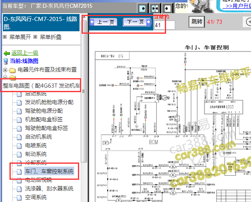Open the 电器元件布置及线束布置 folder
Viewport: 251px width, 202px height.
point(47,70)
